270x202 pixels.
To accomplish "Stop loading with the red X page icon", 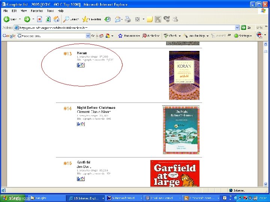I will 40,19.
